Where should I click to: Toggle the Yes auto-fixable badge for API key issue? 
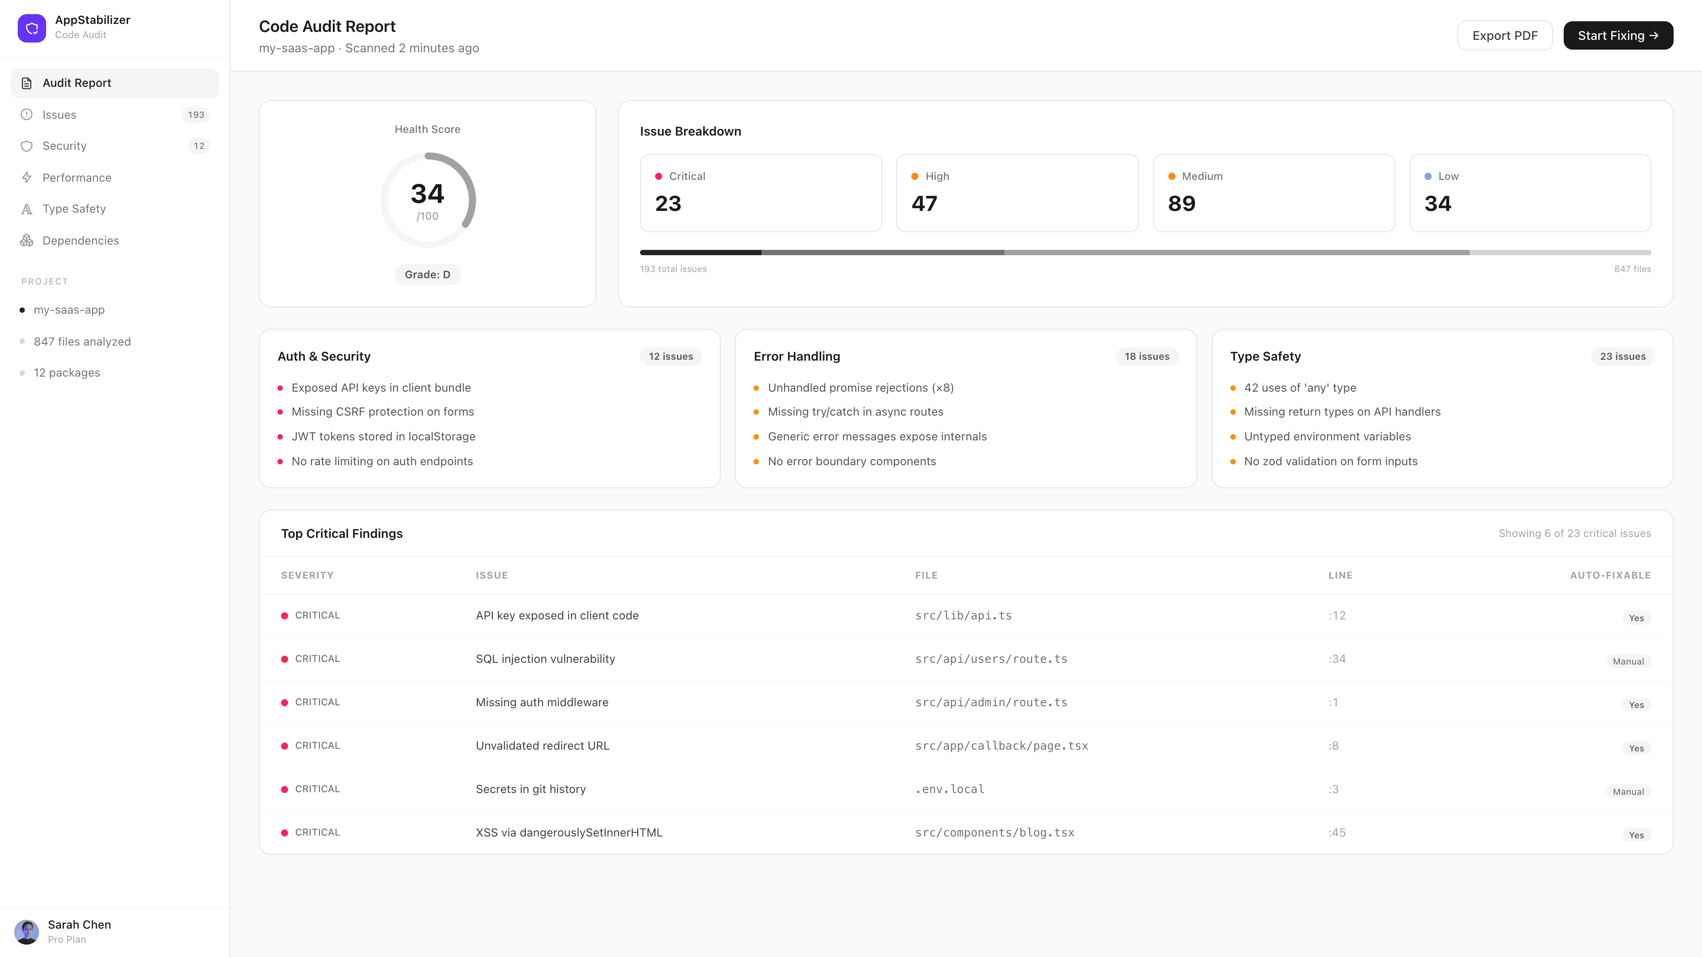(1636, 618)
